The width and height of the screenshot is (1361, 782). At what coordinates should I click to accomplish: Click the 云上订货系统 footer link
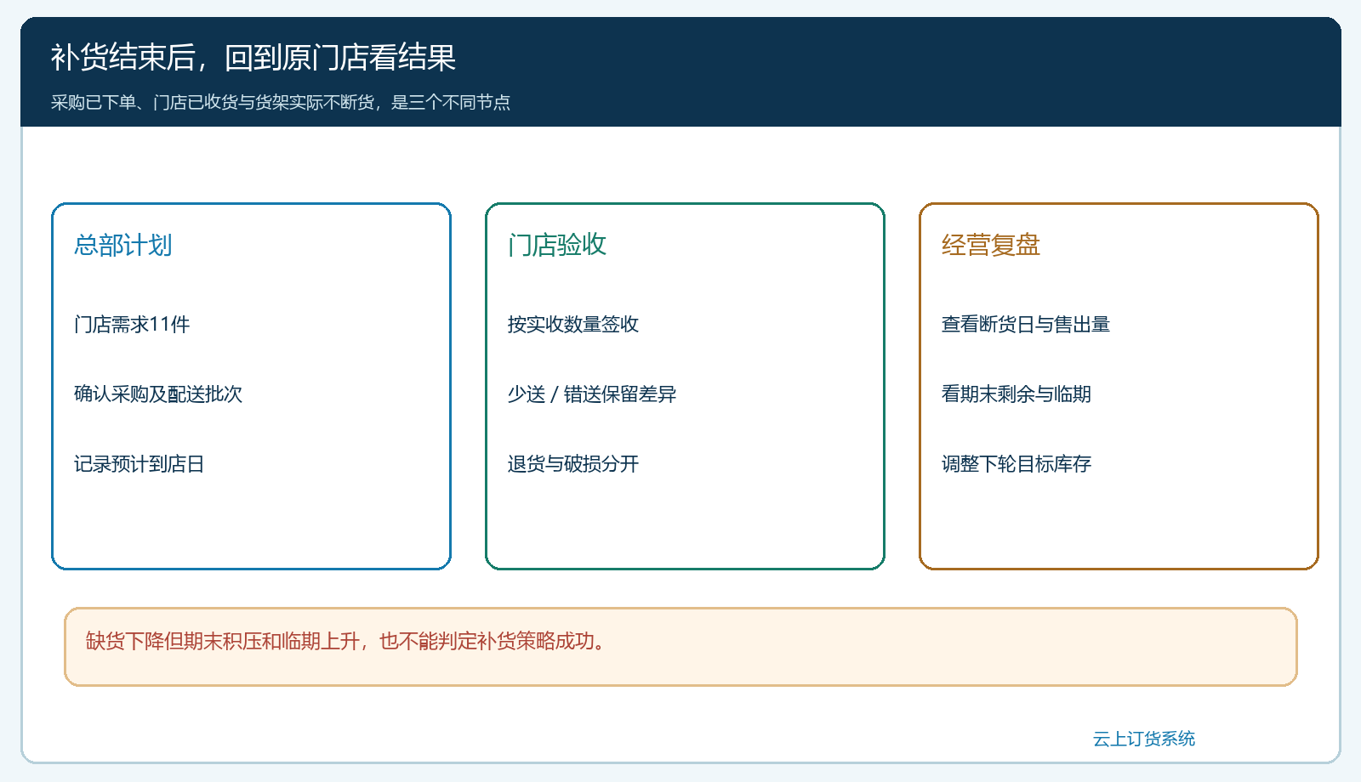(x=1143, y=739)
